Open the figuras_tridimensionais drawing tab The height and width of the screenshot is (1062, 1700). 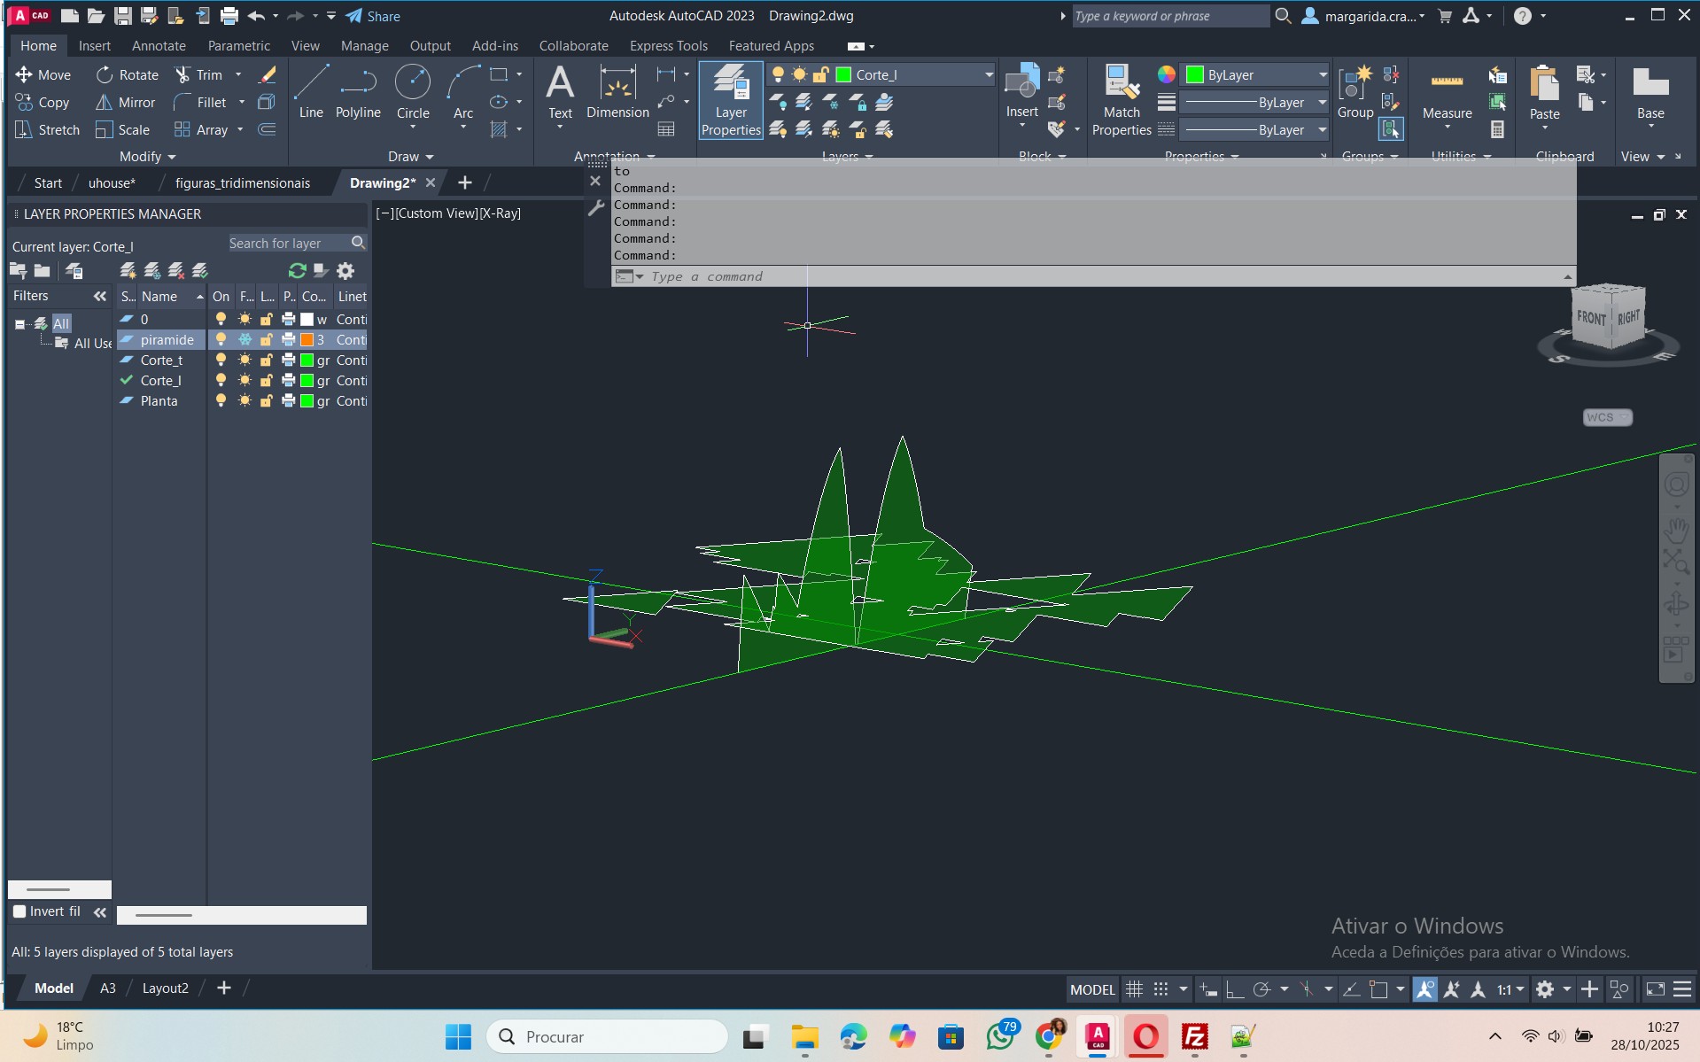[242, 183]
